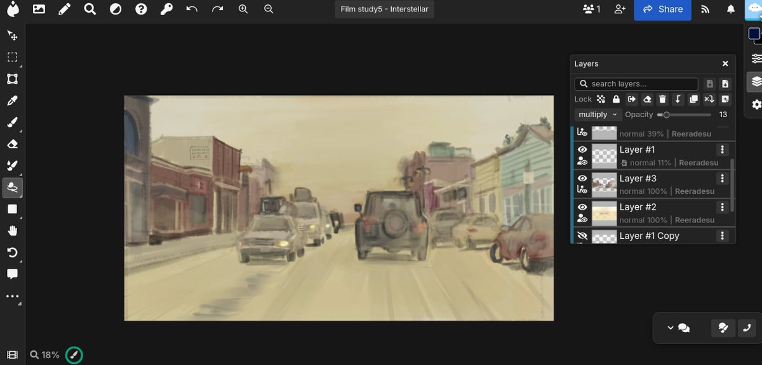Open the image file menu icon

click(39, 10)
